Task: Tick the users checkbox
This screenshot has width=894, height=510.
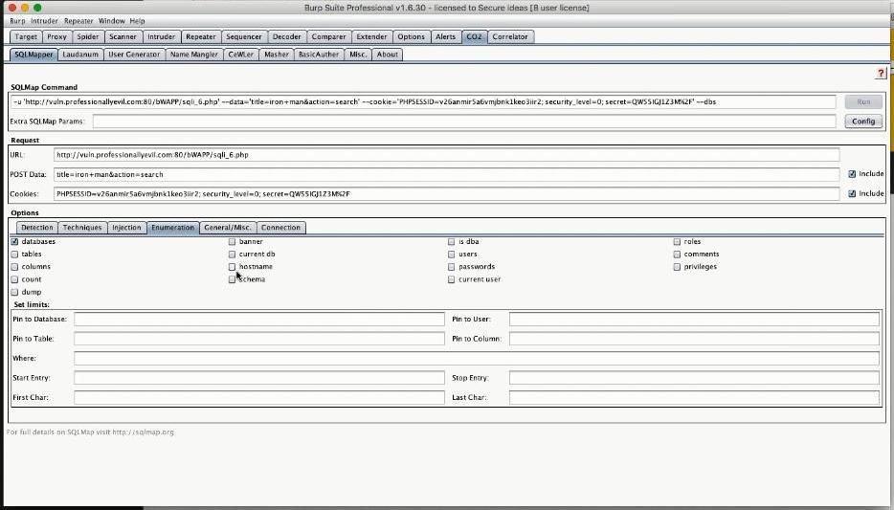Action: (x=452, y=255)
